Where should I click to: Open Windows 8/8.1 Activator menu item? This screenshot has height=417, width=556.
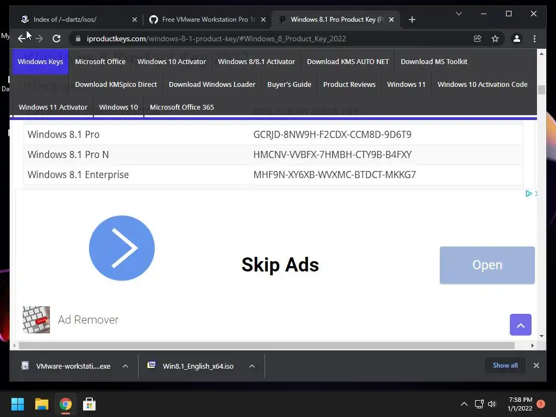tap(256, 62)
